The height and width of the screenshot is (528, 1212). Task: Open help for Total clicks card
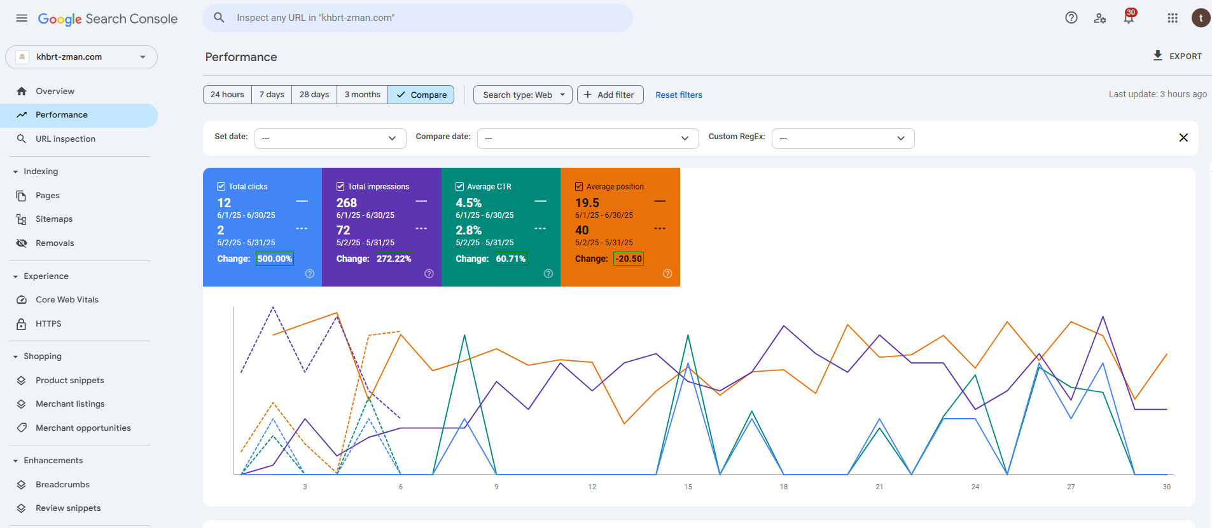coord(310,274)
